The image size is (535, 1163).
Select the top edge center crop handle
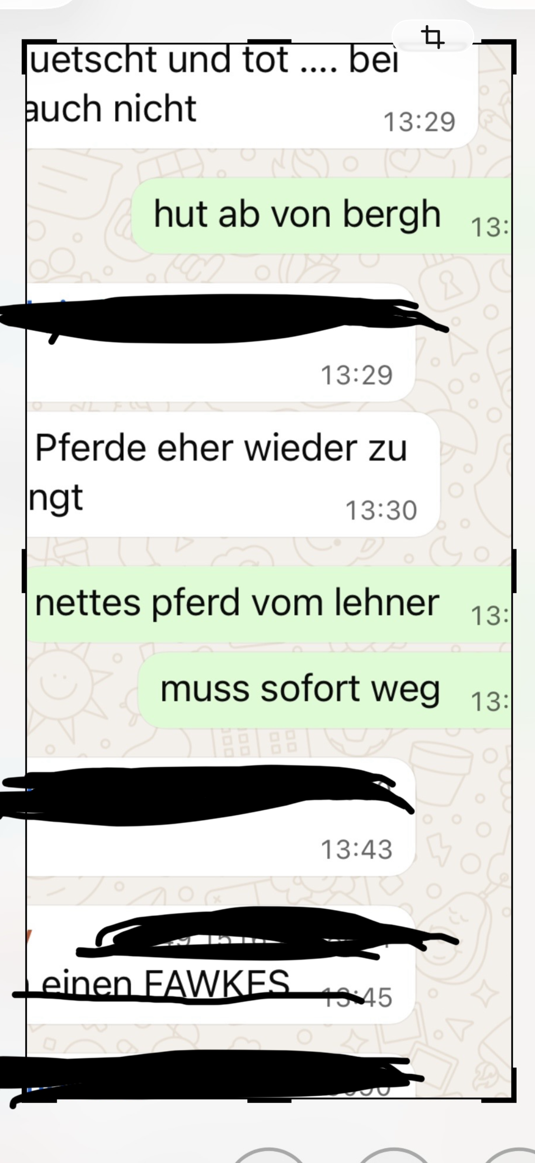(269, 42)
